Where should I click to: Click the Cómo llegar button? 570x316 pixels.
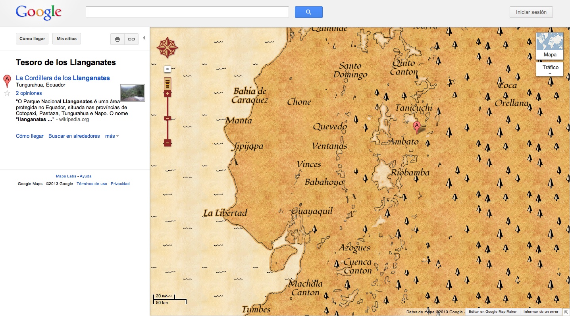[32, 39]
